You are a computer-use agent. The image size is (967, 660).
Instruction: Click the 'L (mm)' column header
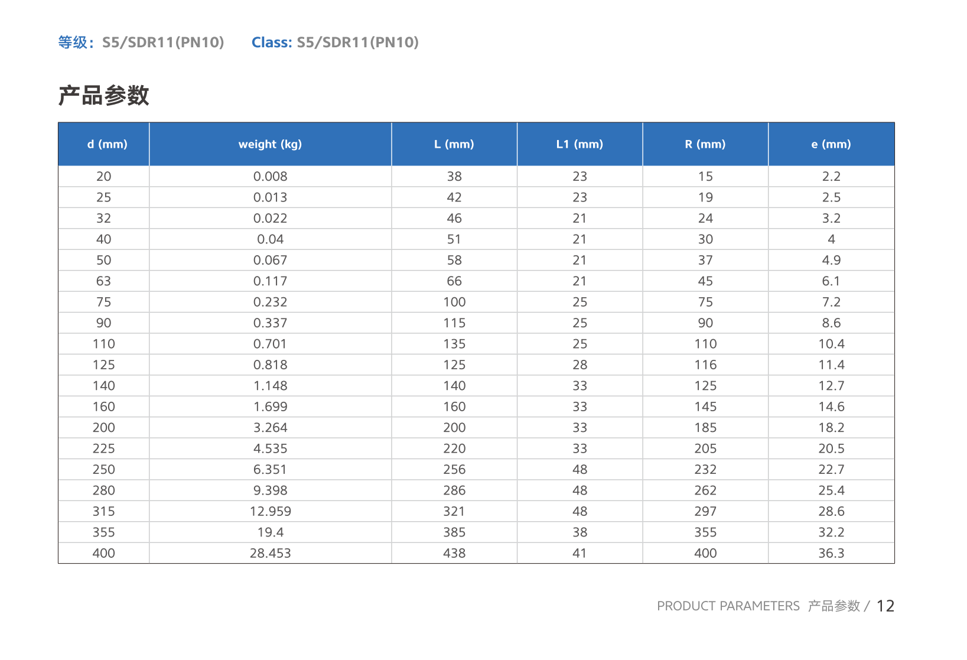(x=454, y=144)
